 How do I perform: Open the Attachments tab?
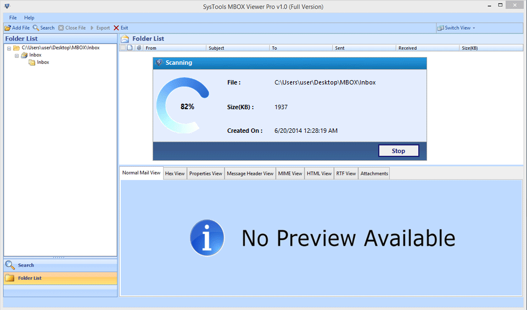pyautogui.click(x=374, y=173)
